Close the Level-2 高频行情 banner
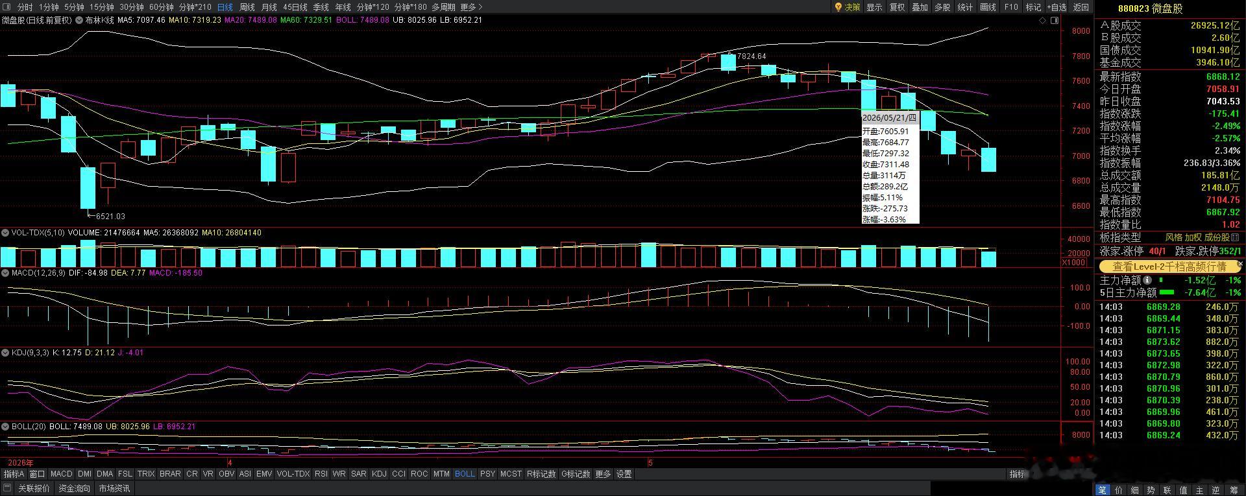 1240,265
